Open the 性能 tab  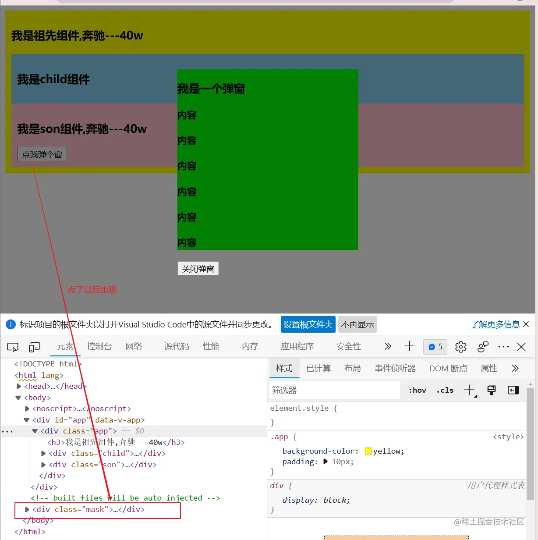[211, 346]
